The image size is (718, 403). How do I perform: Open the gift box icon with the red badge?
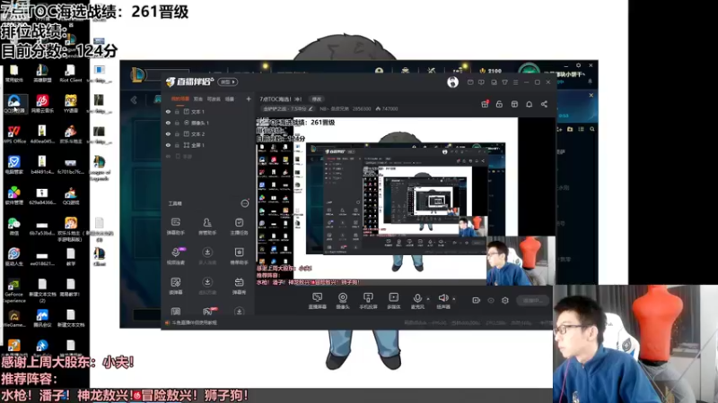485,104
